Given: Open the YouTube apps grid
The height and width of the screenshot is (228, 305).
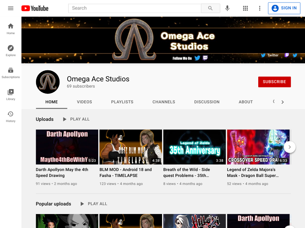Looking at the screenshot, I should 245,8.
